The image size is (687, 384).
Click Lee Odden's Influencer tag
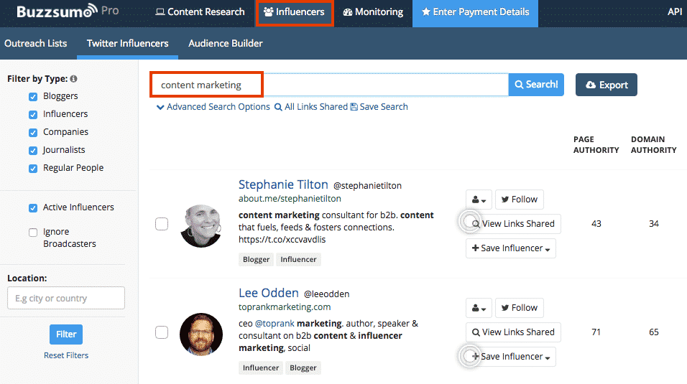(x=261, y=367)
